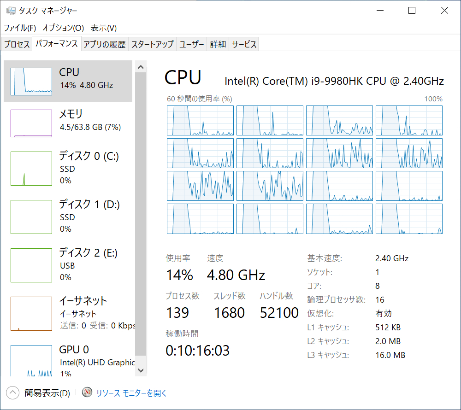Click the first logical processor graph

(x=200, y=120)
